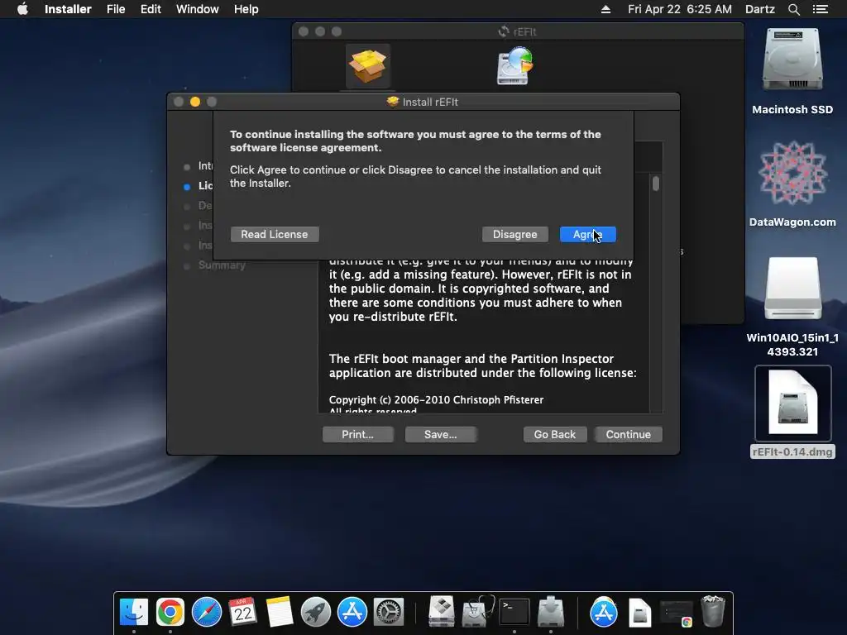Click the Copyright 2006-2010 Christoph Pfisterer line
The image size is (847, 635).
pos(436,399)
